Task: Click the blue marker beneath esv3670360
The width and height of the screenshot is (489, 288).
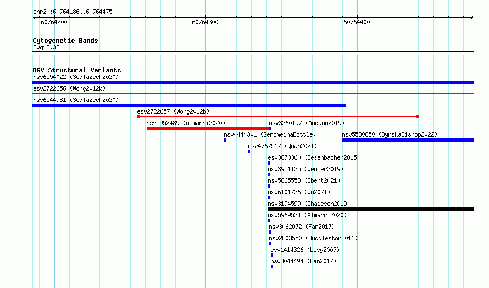Action: [269, 163]
